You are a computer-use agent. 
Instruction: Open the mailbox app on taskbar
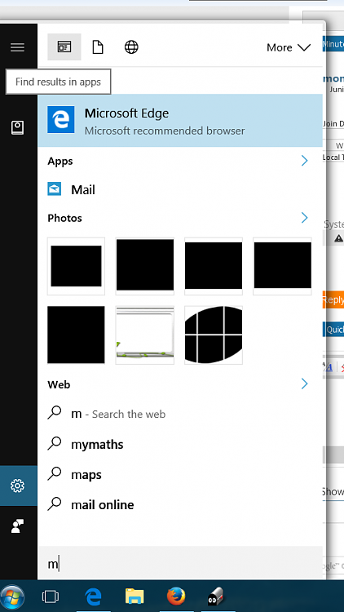pos(217,596)
